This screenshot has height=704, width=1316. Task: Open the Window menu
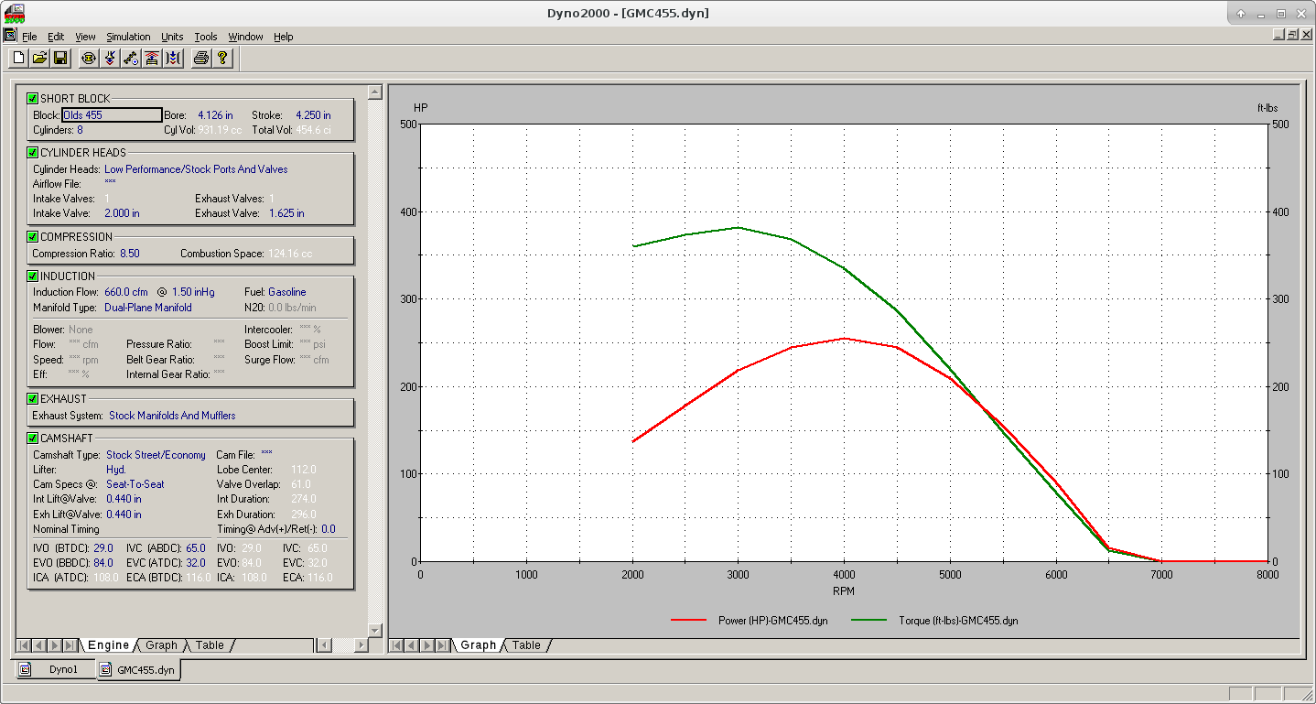245,37
